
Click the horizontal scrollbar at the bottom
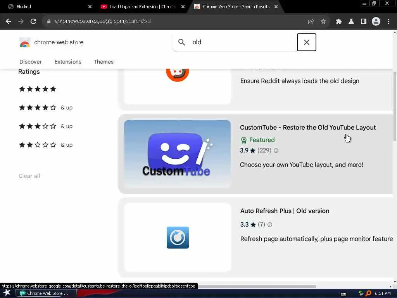(257, 287)
